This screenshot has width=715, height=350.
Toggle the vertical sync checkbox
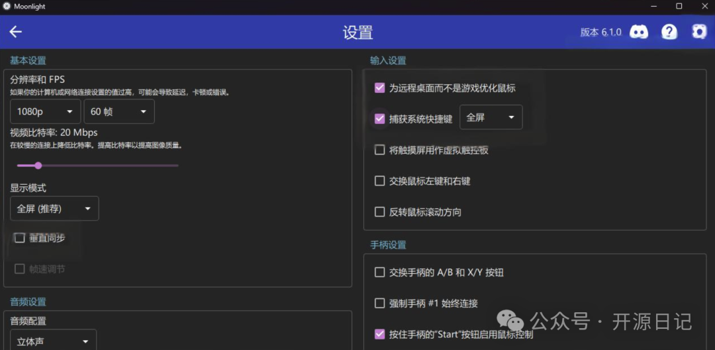(x=20, y=238)
